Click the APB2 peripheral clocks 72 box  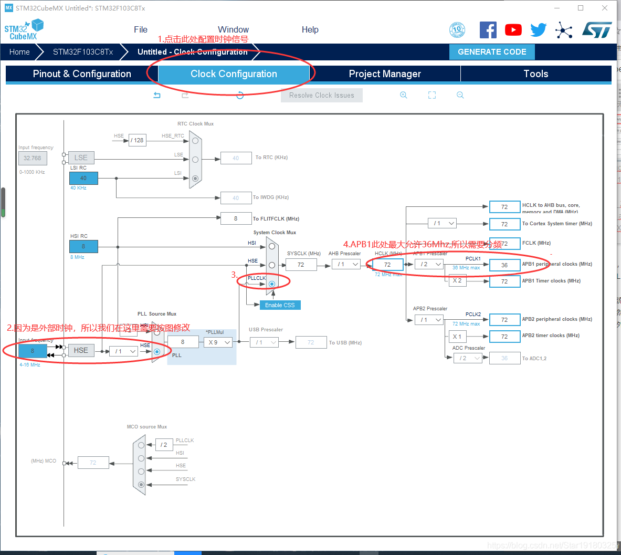[x=504, y=320]
